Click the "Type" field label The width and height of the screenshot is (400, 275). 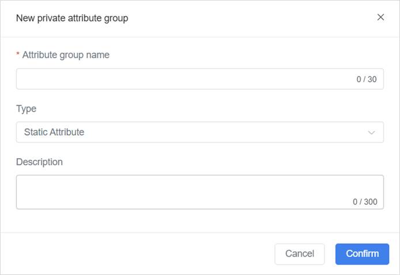26,109
